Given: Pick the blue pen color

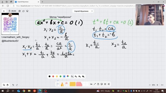Looking at the screenshot, I should pos(64,76).
